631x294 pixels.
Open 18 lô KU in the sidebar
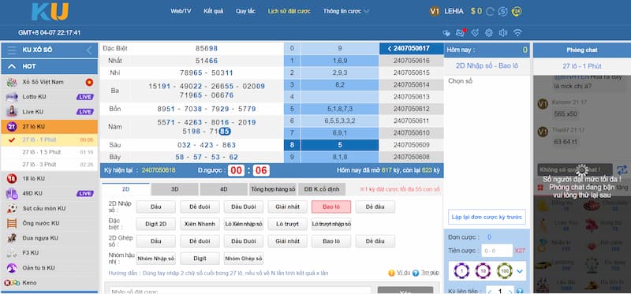coord(50,179)
